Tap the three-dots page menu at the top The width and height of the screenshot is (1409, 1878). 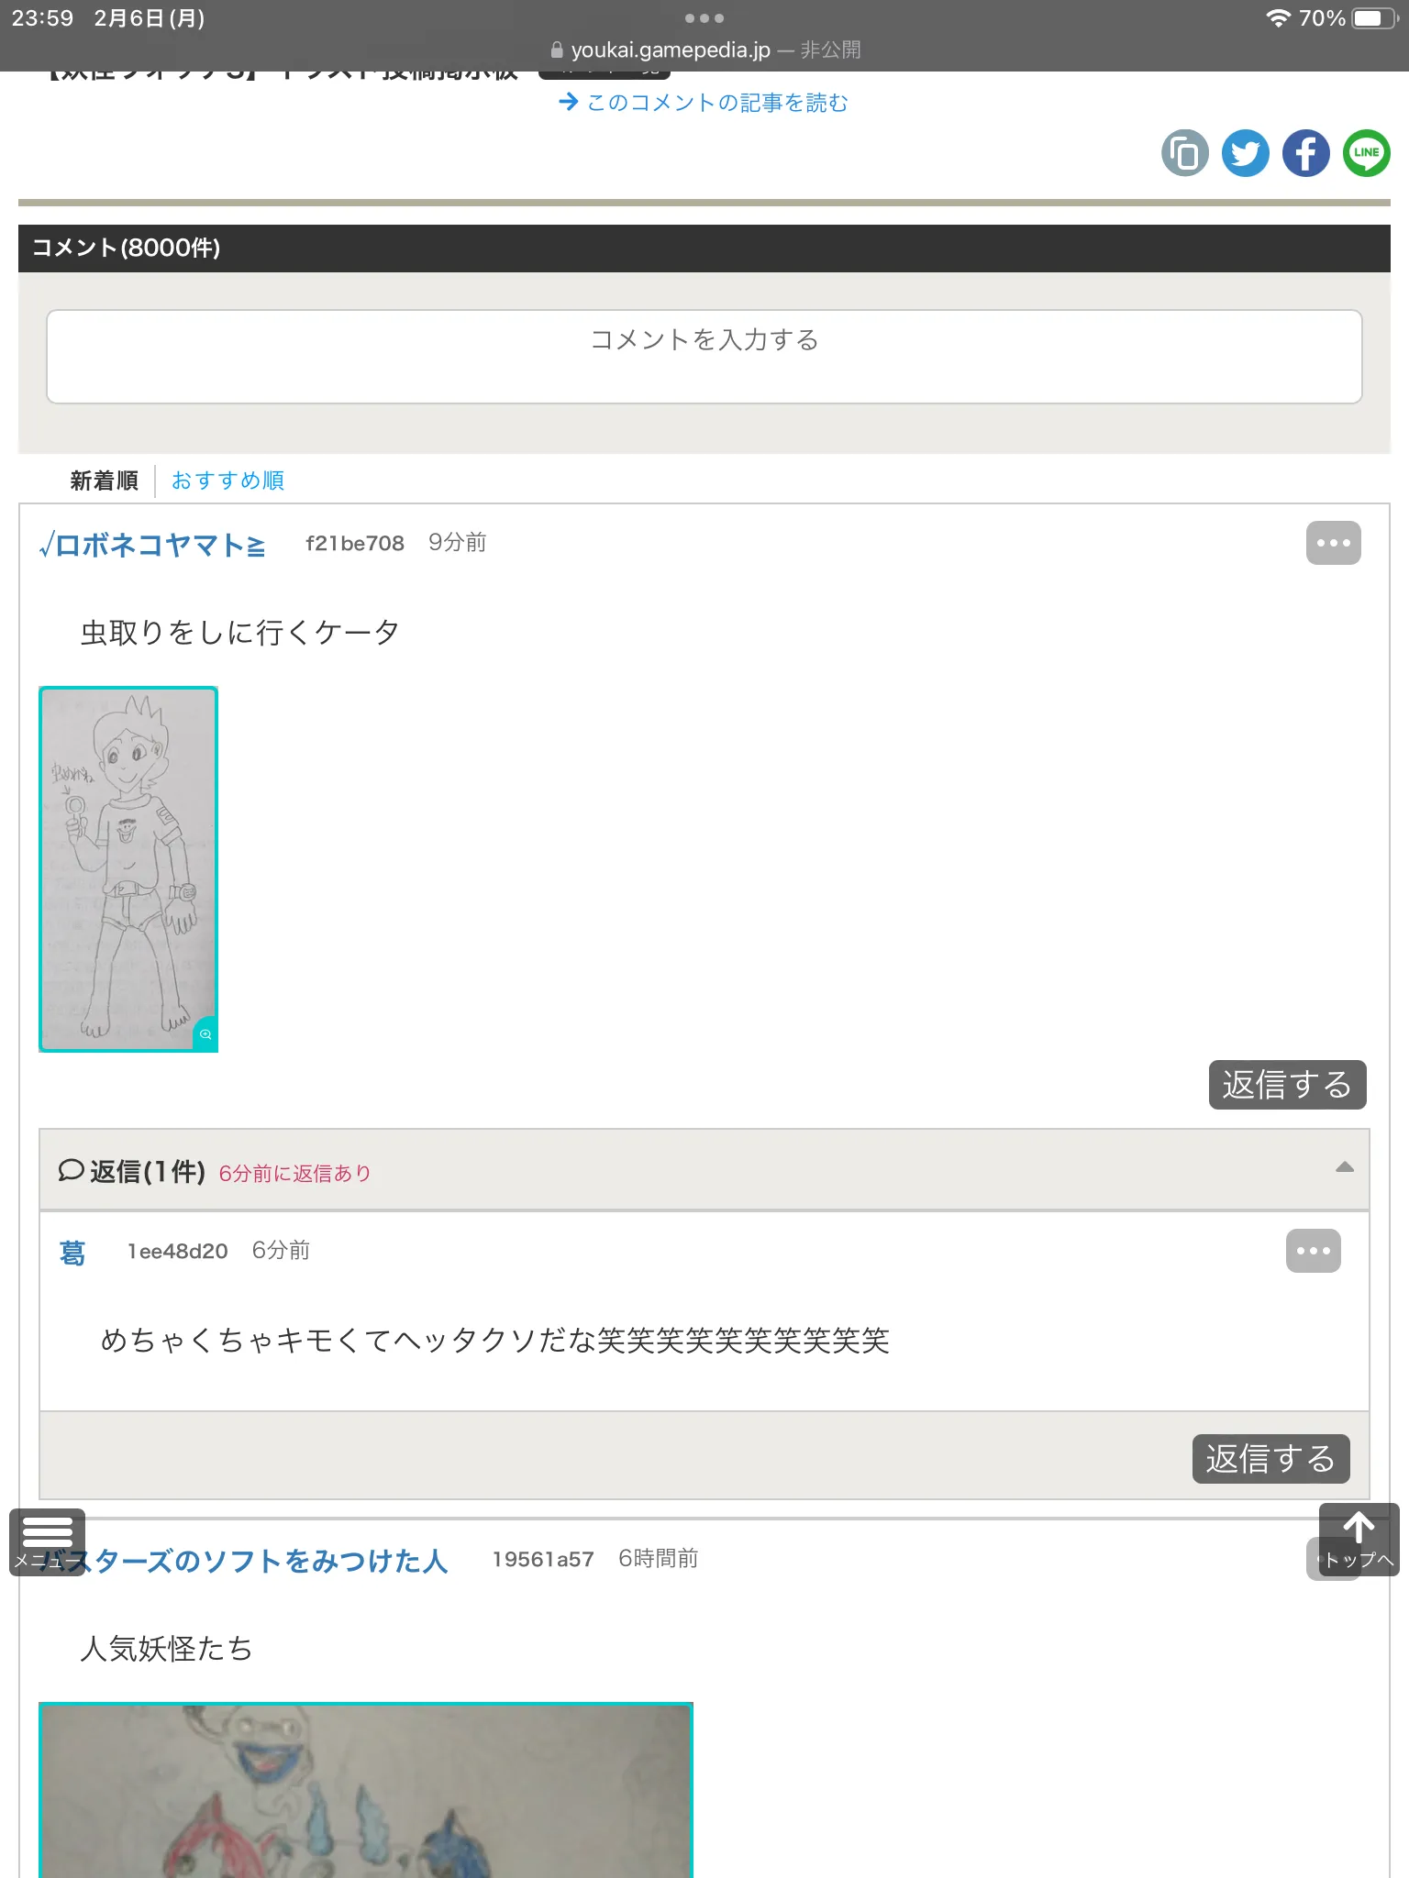pos(704,18)
